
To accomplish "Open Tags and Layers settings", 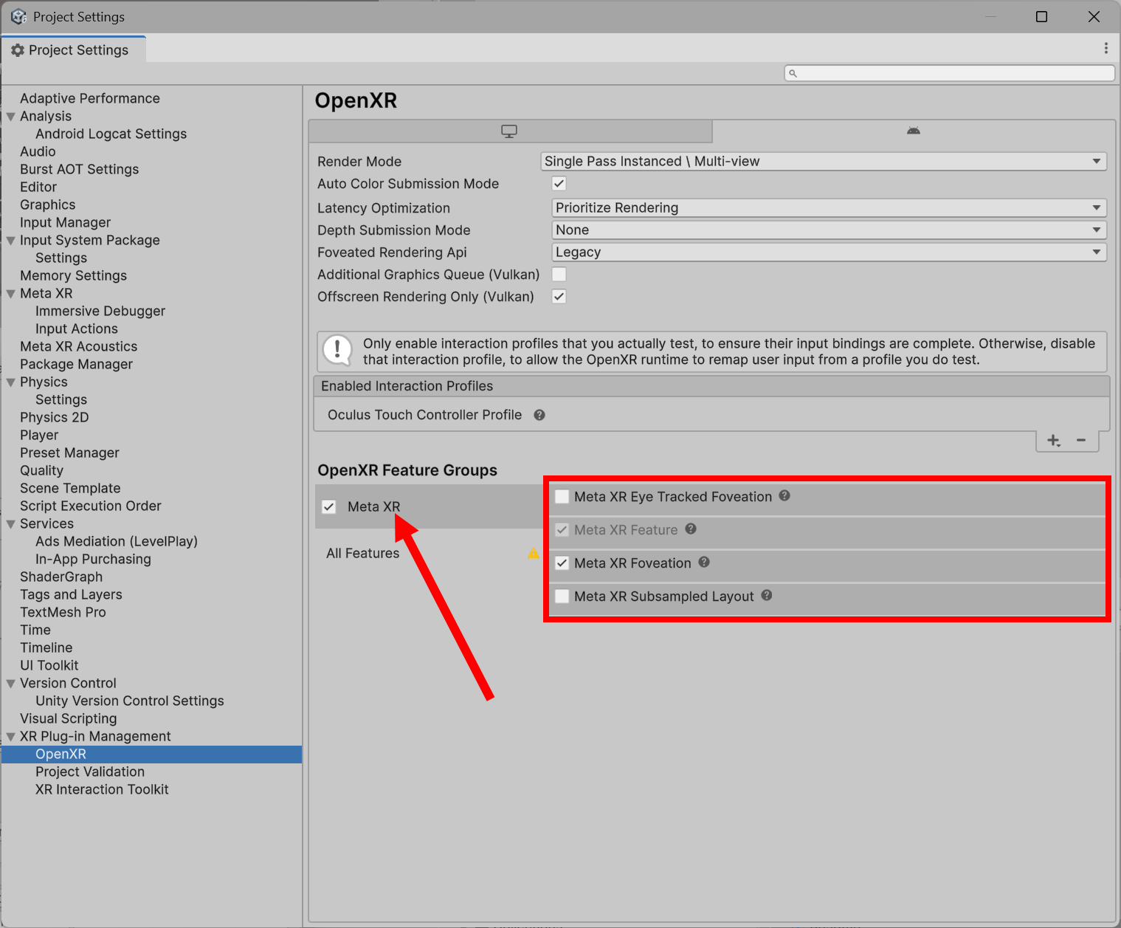I will [71, 594].
